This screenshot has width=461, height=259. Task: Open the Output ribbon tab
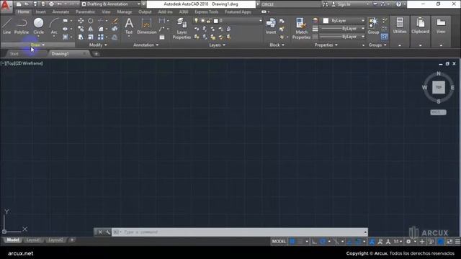point(145,12)
